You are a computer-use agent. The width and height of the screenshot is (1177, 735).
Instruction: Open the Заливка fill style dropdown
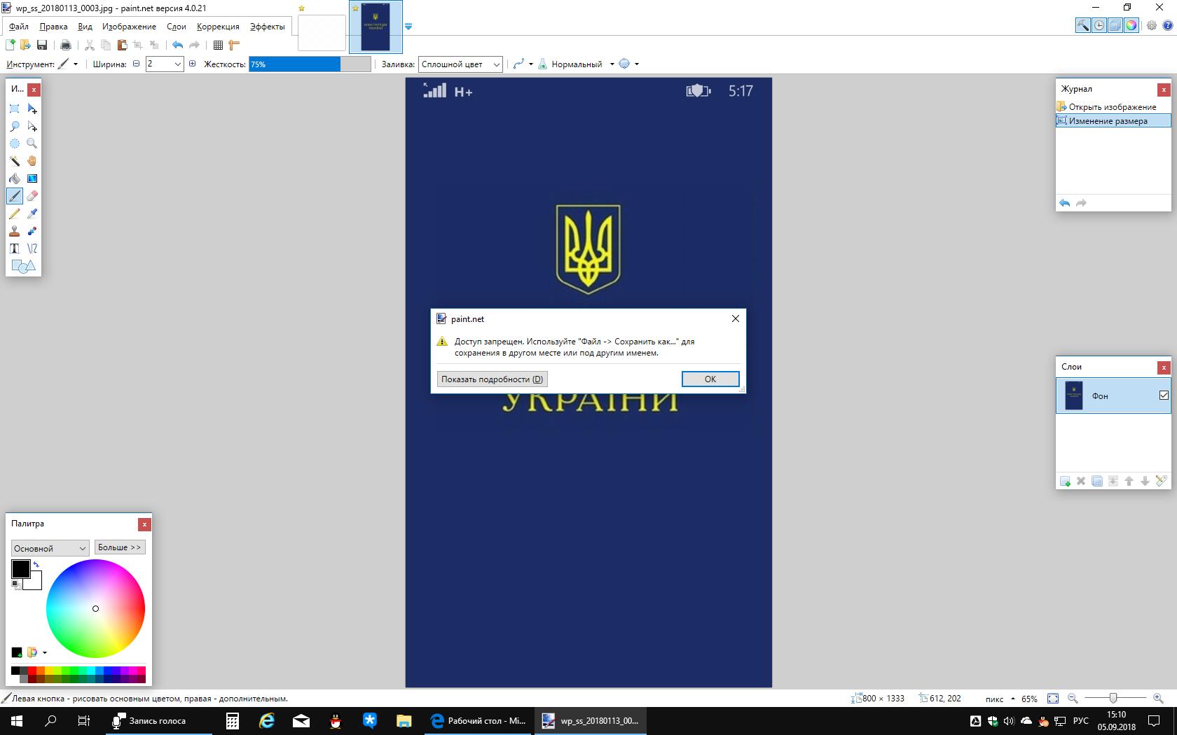tap(460, 64)
